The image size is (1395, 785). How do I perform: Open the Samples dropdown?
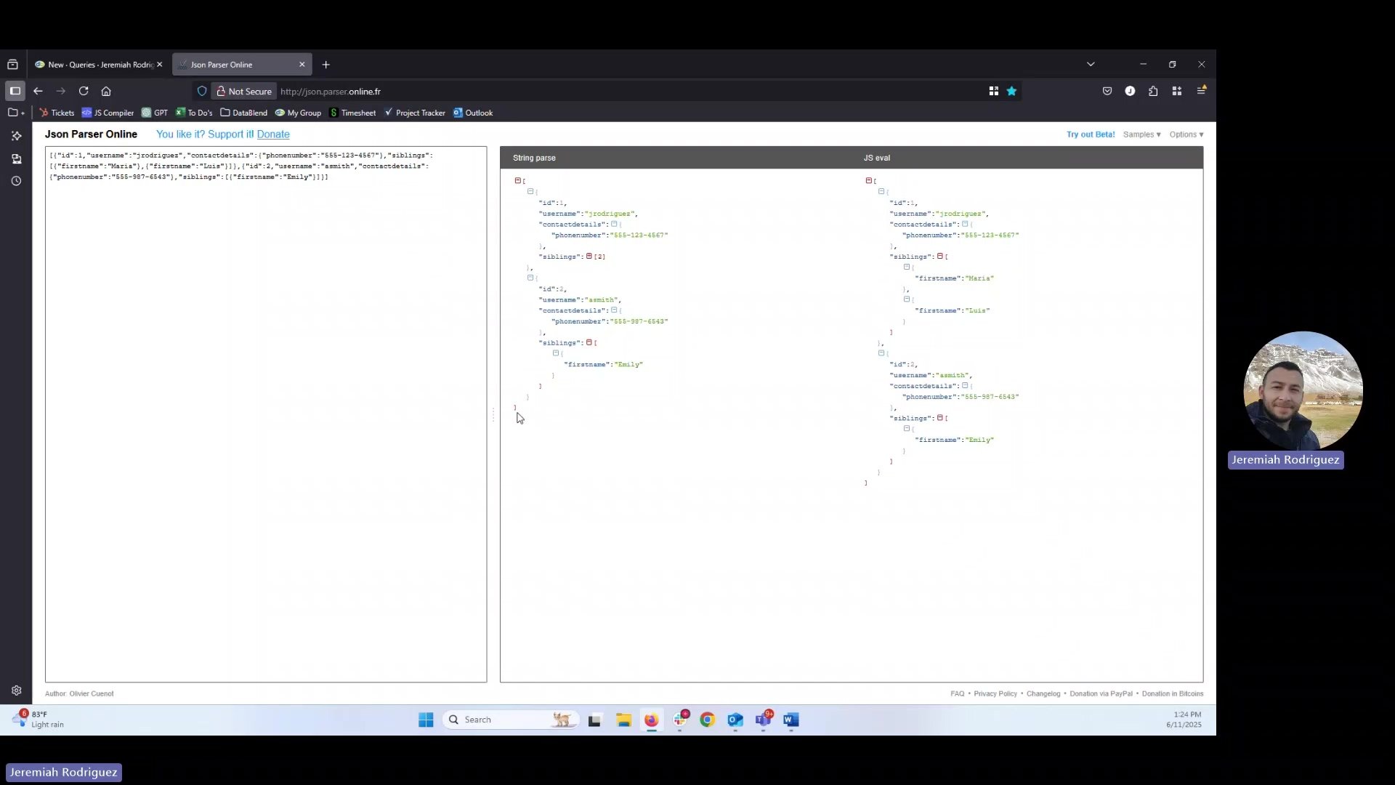pos(1141,134)
